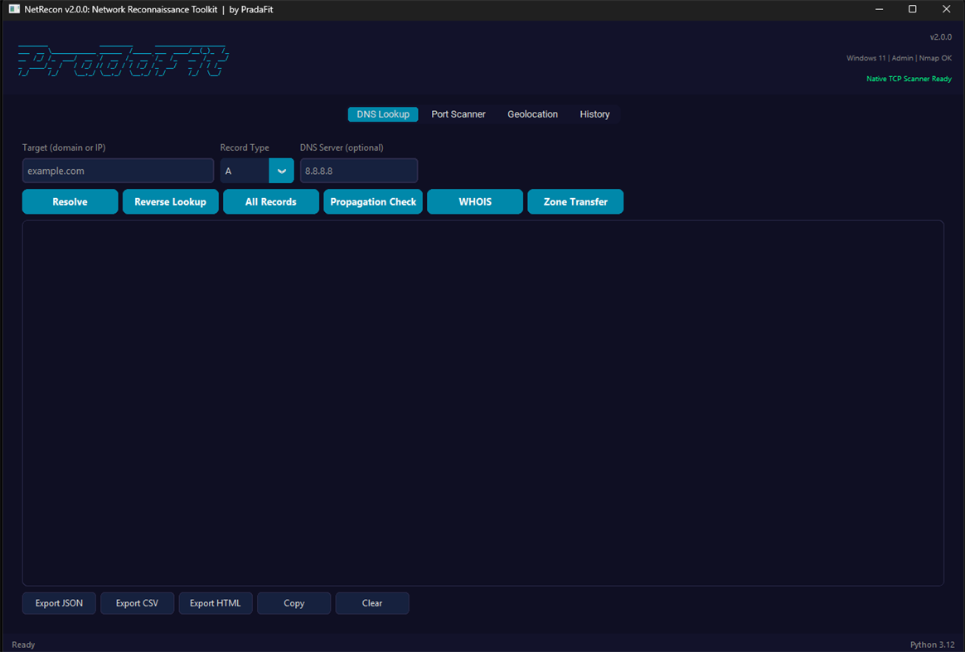Attempt a Zone Transfer
The width and height of the screenshot is (965, 652).
(x=575, y=202)
